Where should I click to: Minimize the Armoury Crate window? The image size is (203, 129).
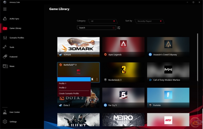coord(187,2)
